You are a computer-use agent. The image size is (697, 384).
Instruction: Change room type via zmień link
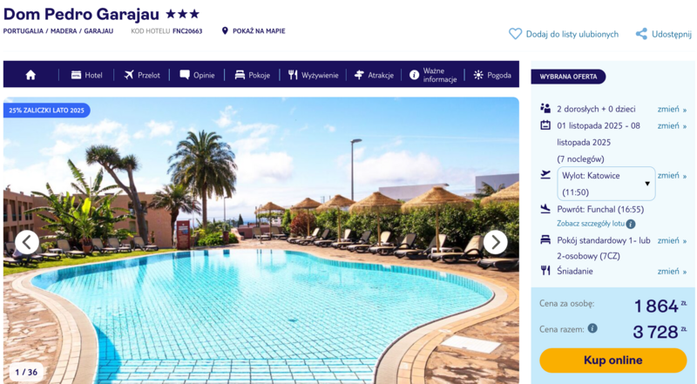(x=672, y=240)
